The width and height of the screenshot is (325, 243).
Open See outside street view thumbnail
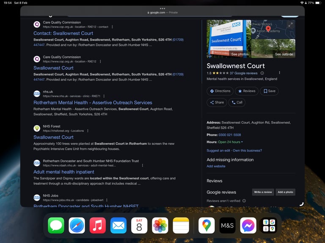pyautogui.click(x=273, y=49)
